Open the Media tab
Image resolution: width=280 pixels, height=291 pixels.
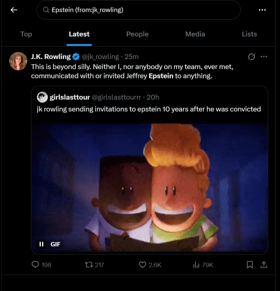pyautogui.click(x=195, y=34)
